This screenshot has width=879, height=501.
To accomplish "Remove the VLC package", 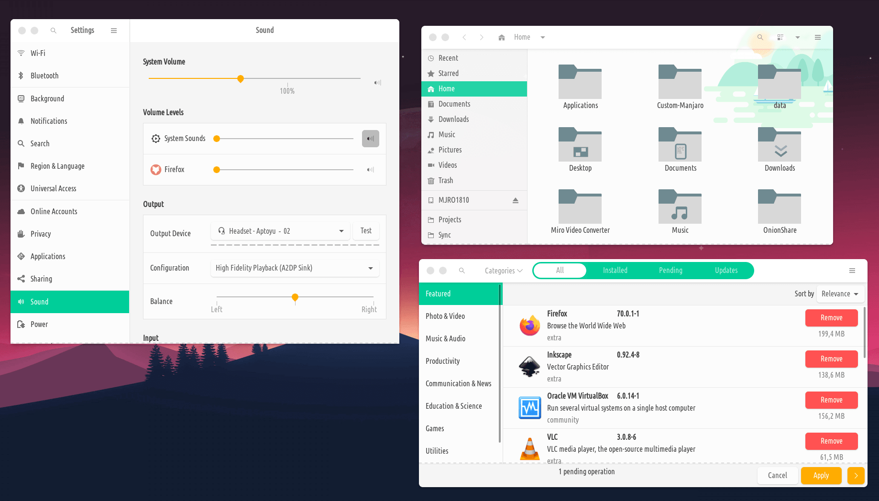I will click(831, 441).
